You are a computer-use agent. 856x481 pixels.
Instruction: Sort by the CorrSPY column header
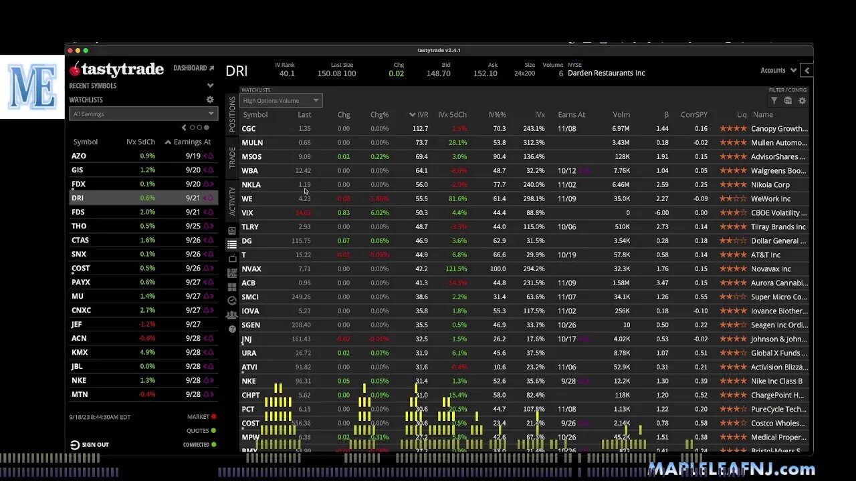tap(694, 115)
